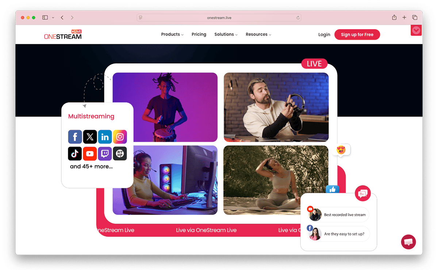Click the headphones man video thumbnail
This screenshot has width=438, height=270.
point(276,107)
